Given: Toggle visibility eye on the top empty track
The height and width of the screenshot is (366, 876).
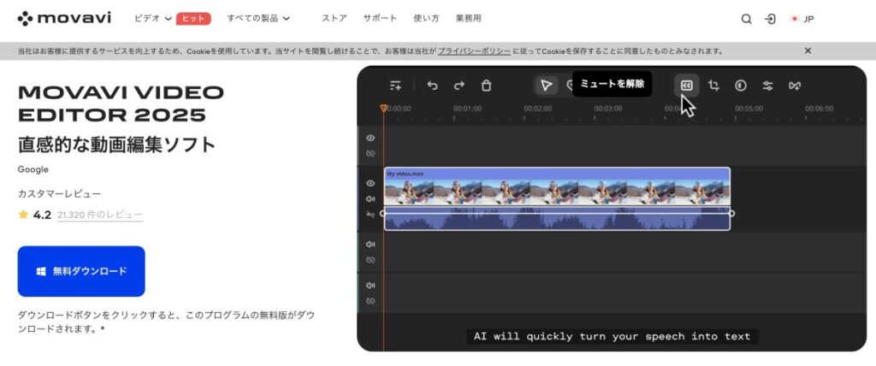Looking at the screenshot, I should coord(370,138).
